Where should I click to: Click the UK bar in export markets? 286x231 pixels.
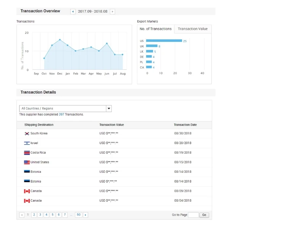pyautogui.click(x=151, y=46)
